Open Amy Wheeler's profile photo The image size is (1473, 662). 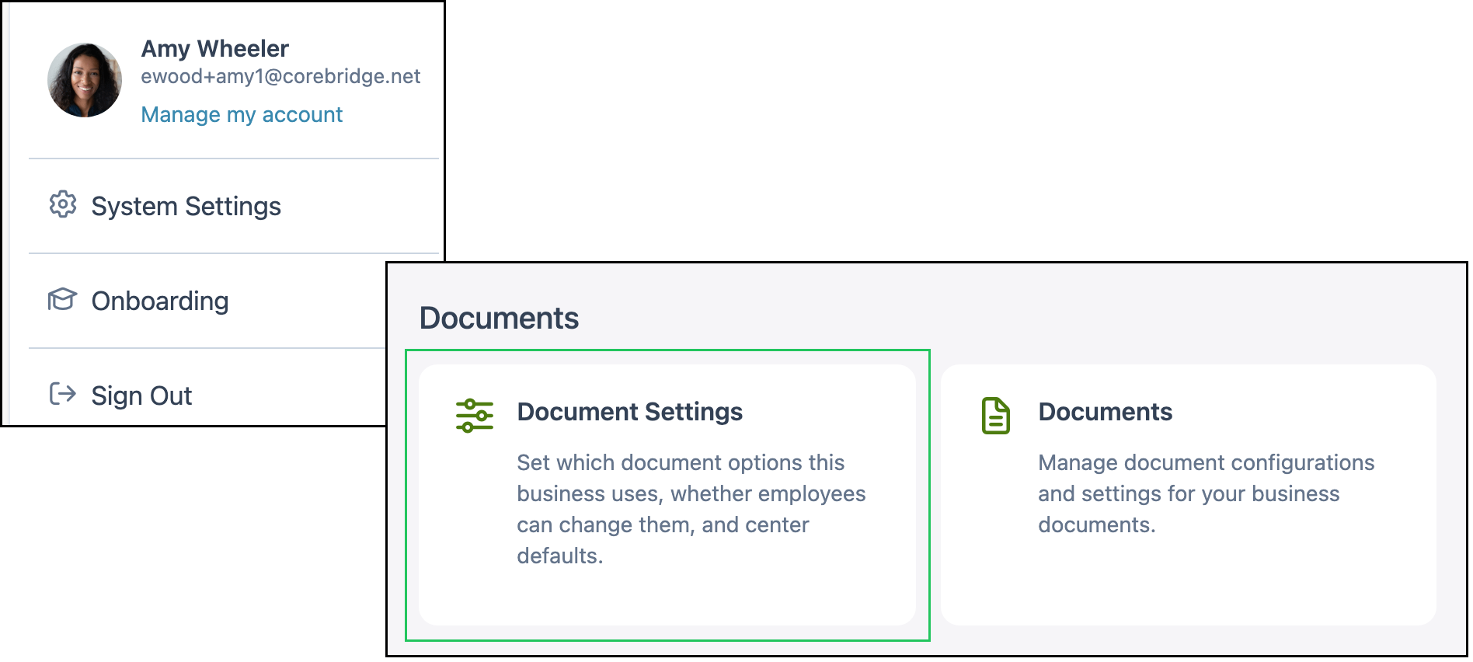pyautogui.click(x=85, y=80)
